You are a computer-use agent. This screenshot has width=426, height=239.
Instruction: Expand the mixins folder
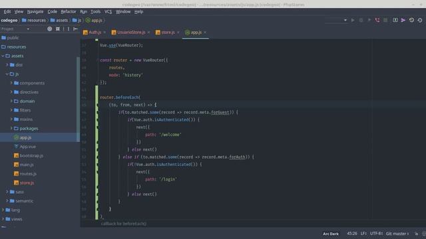(11, 119)
